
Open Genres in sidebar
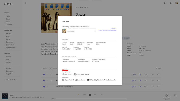pyautogui.click(x=8, y=19)
